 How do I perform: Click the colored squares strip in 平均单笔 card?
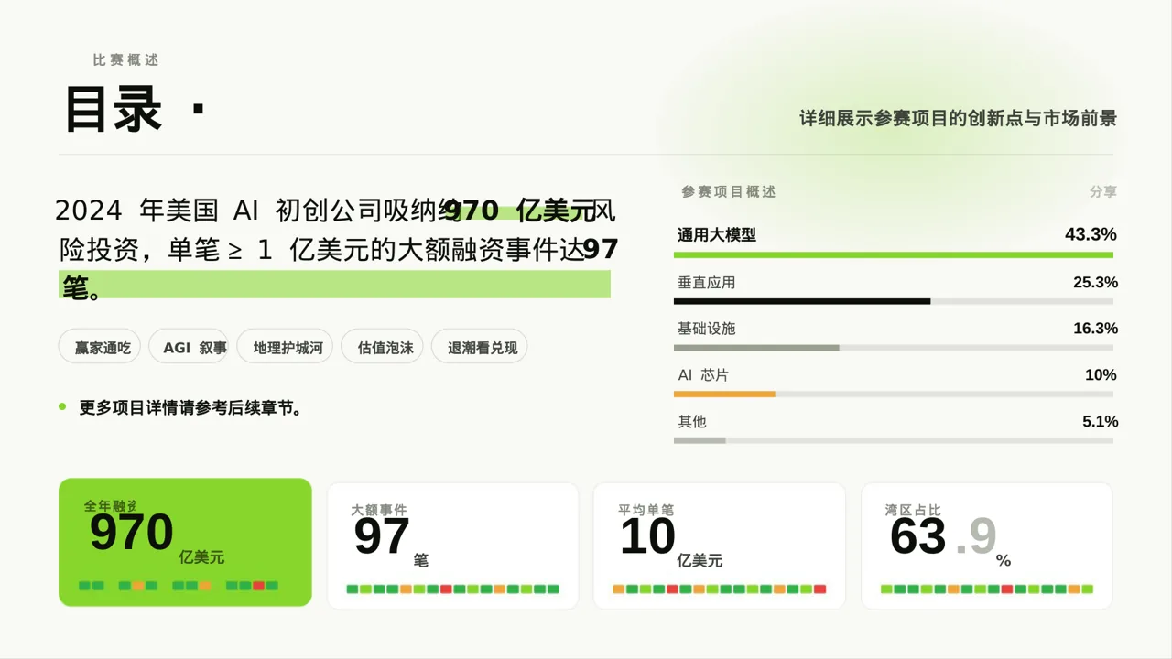tap(720, 589)
